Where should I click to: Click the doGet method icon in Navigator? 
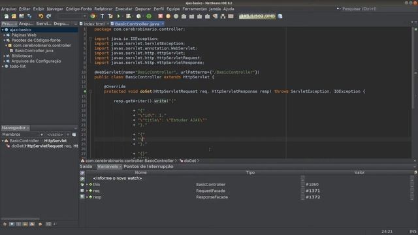point(8,146)
